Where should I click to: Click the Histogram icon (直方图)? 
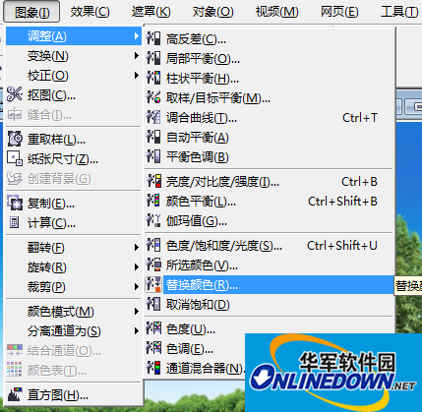[15, 394]
